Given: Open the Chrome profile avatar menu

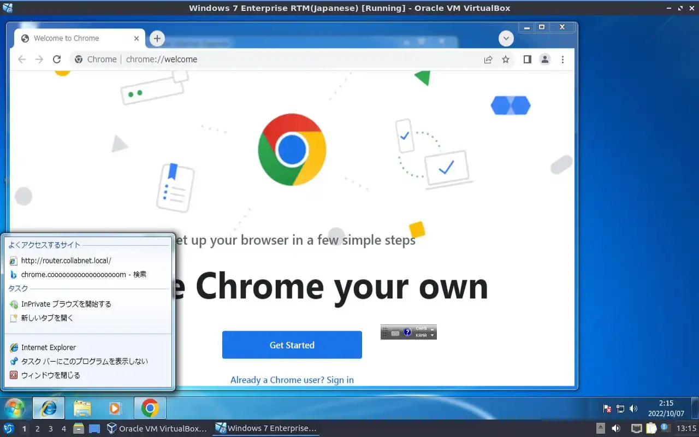Looking at the screenshot, I should (545, 60).
